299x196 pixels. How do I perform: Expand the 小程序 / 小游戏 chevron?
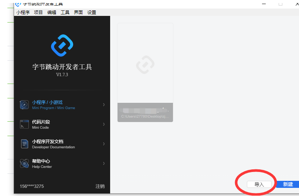tap(104, 105)
